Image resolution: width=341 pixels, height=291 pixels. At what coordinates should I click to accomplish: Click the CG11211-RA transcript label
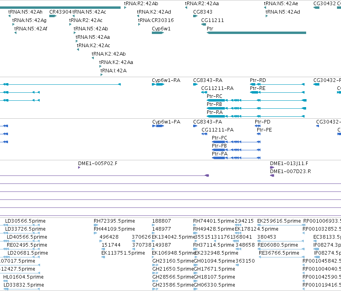point(217,88)
